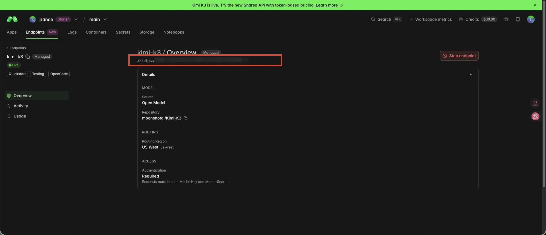Viewport: 546px width, 235px height.
Task: Click the US West routing region value
Action: (x=150, y=147)
